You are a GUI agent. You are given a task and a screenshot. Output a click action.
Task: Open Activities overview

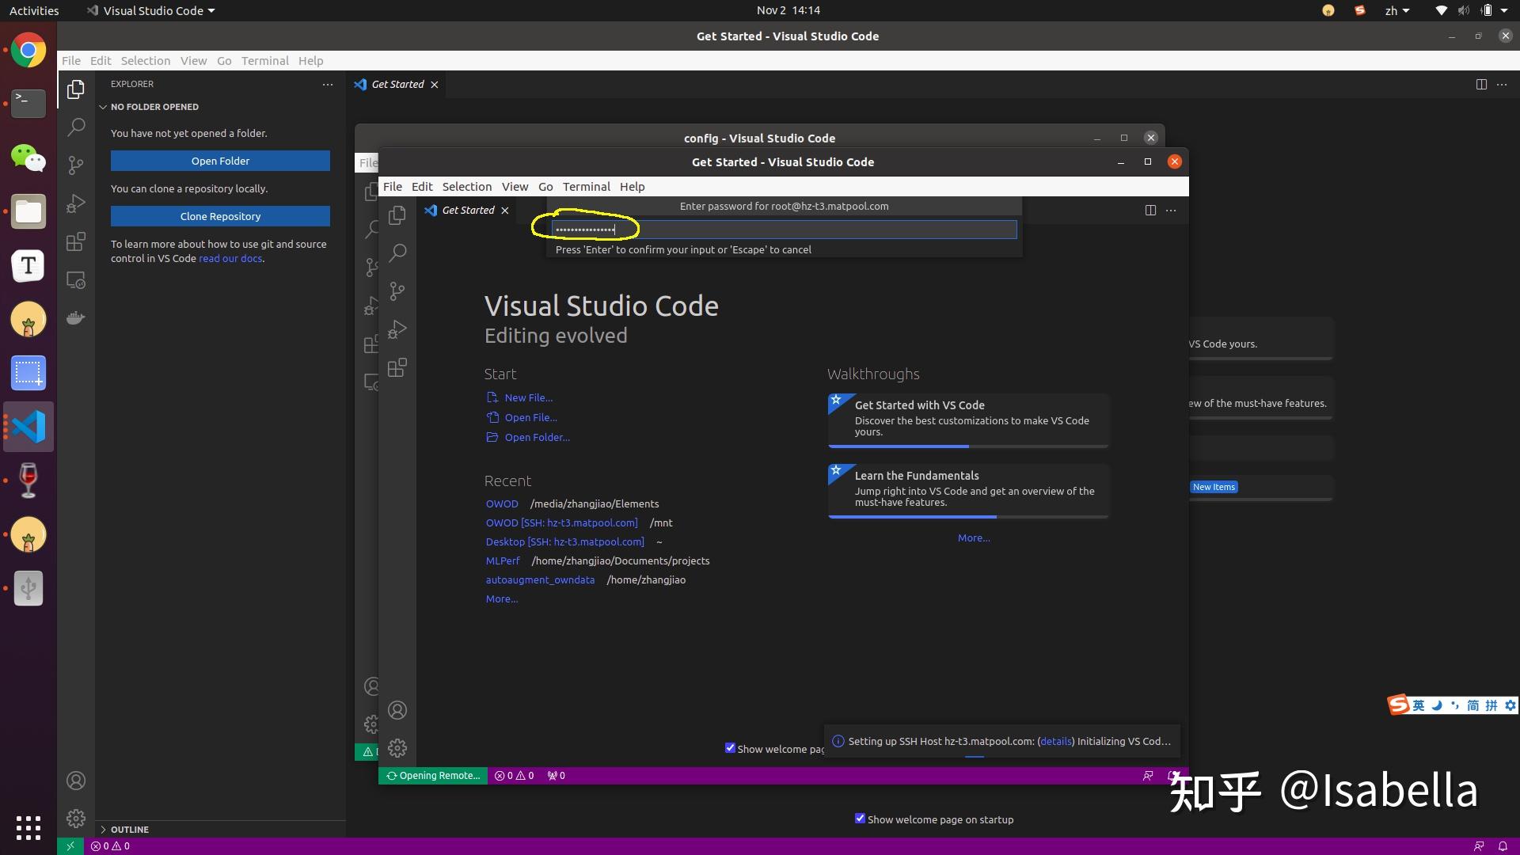(x=34, y=10)
